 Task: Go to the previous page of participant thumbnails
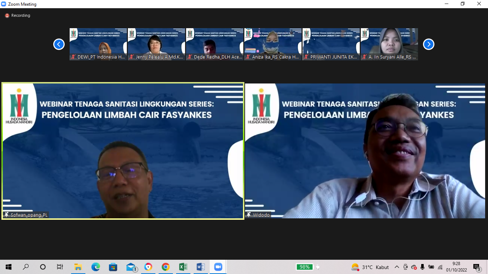click(x=59, y=44)
